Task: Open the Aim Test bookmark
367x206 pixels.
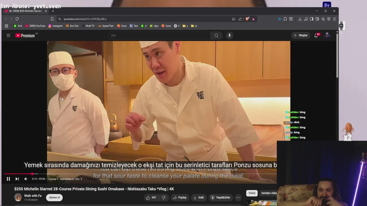Action: [72, 26]
